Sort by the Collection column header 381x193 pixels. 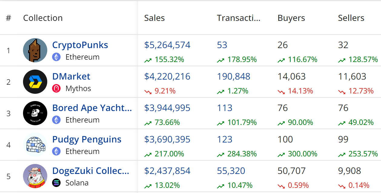(43, 18)
